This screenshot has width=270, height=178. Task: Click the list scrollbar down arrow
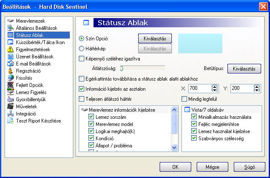tap(174, 147)
